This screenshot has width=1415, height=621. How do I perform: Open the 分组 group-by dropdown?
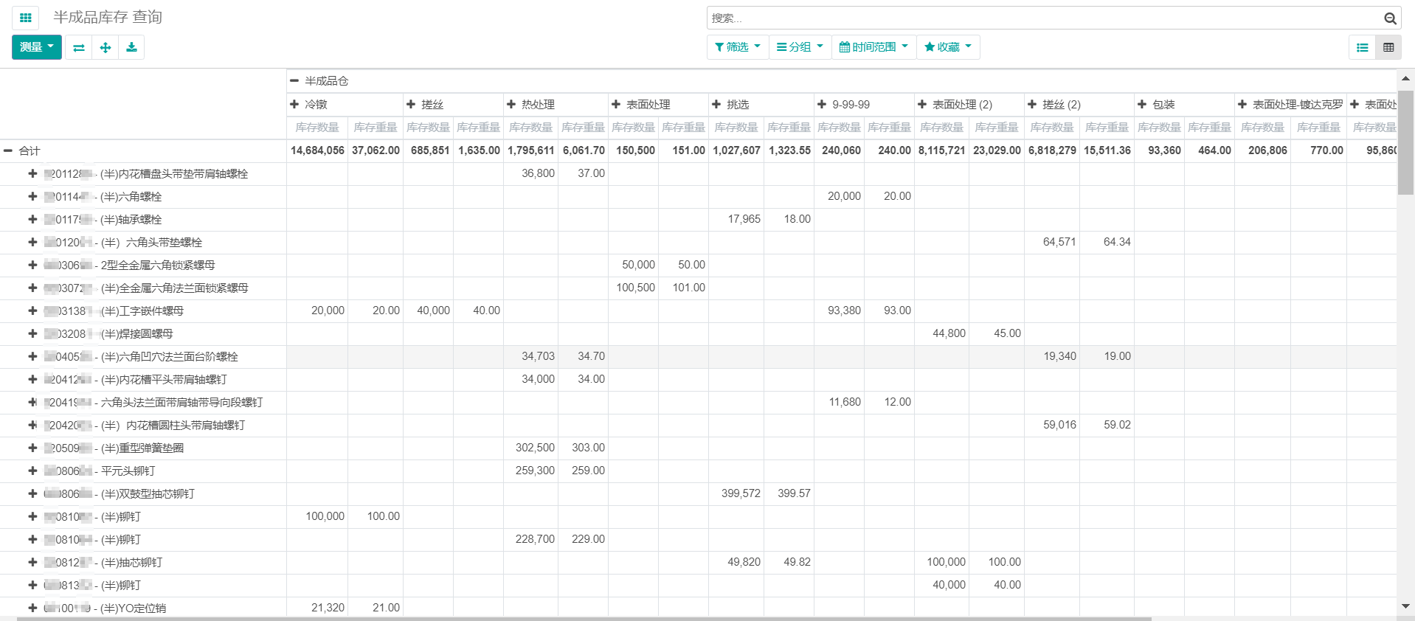click(800, 46)
